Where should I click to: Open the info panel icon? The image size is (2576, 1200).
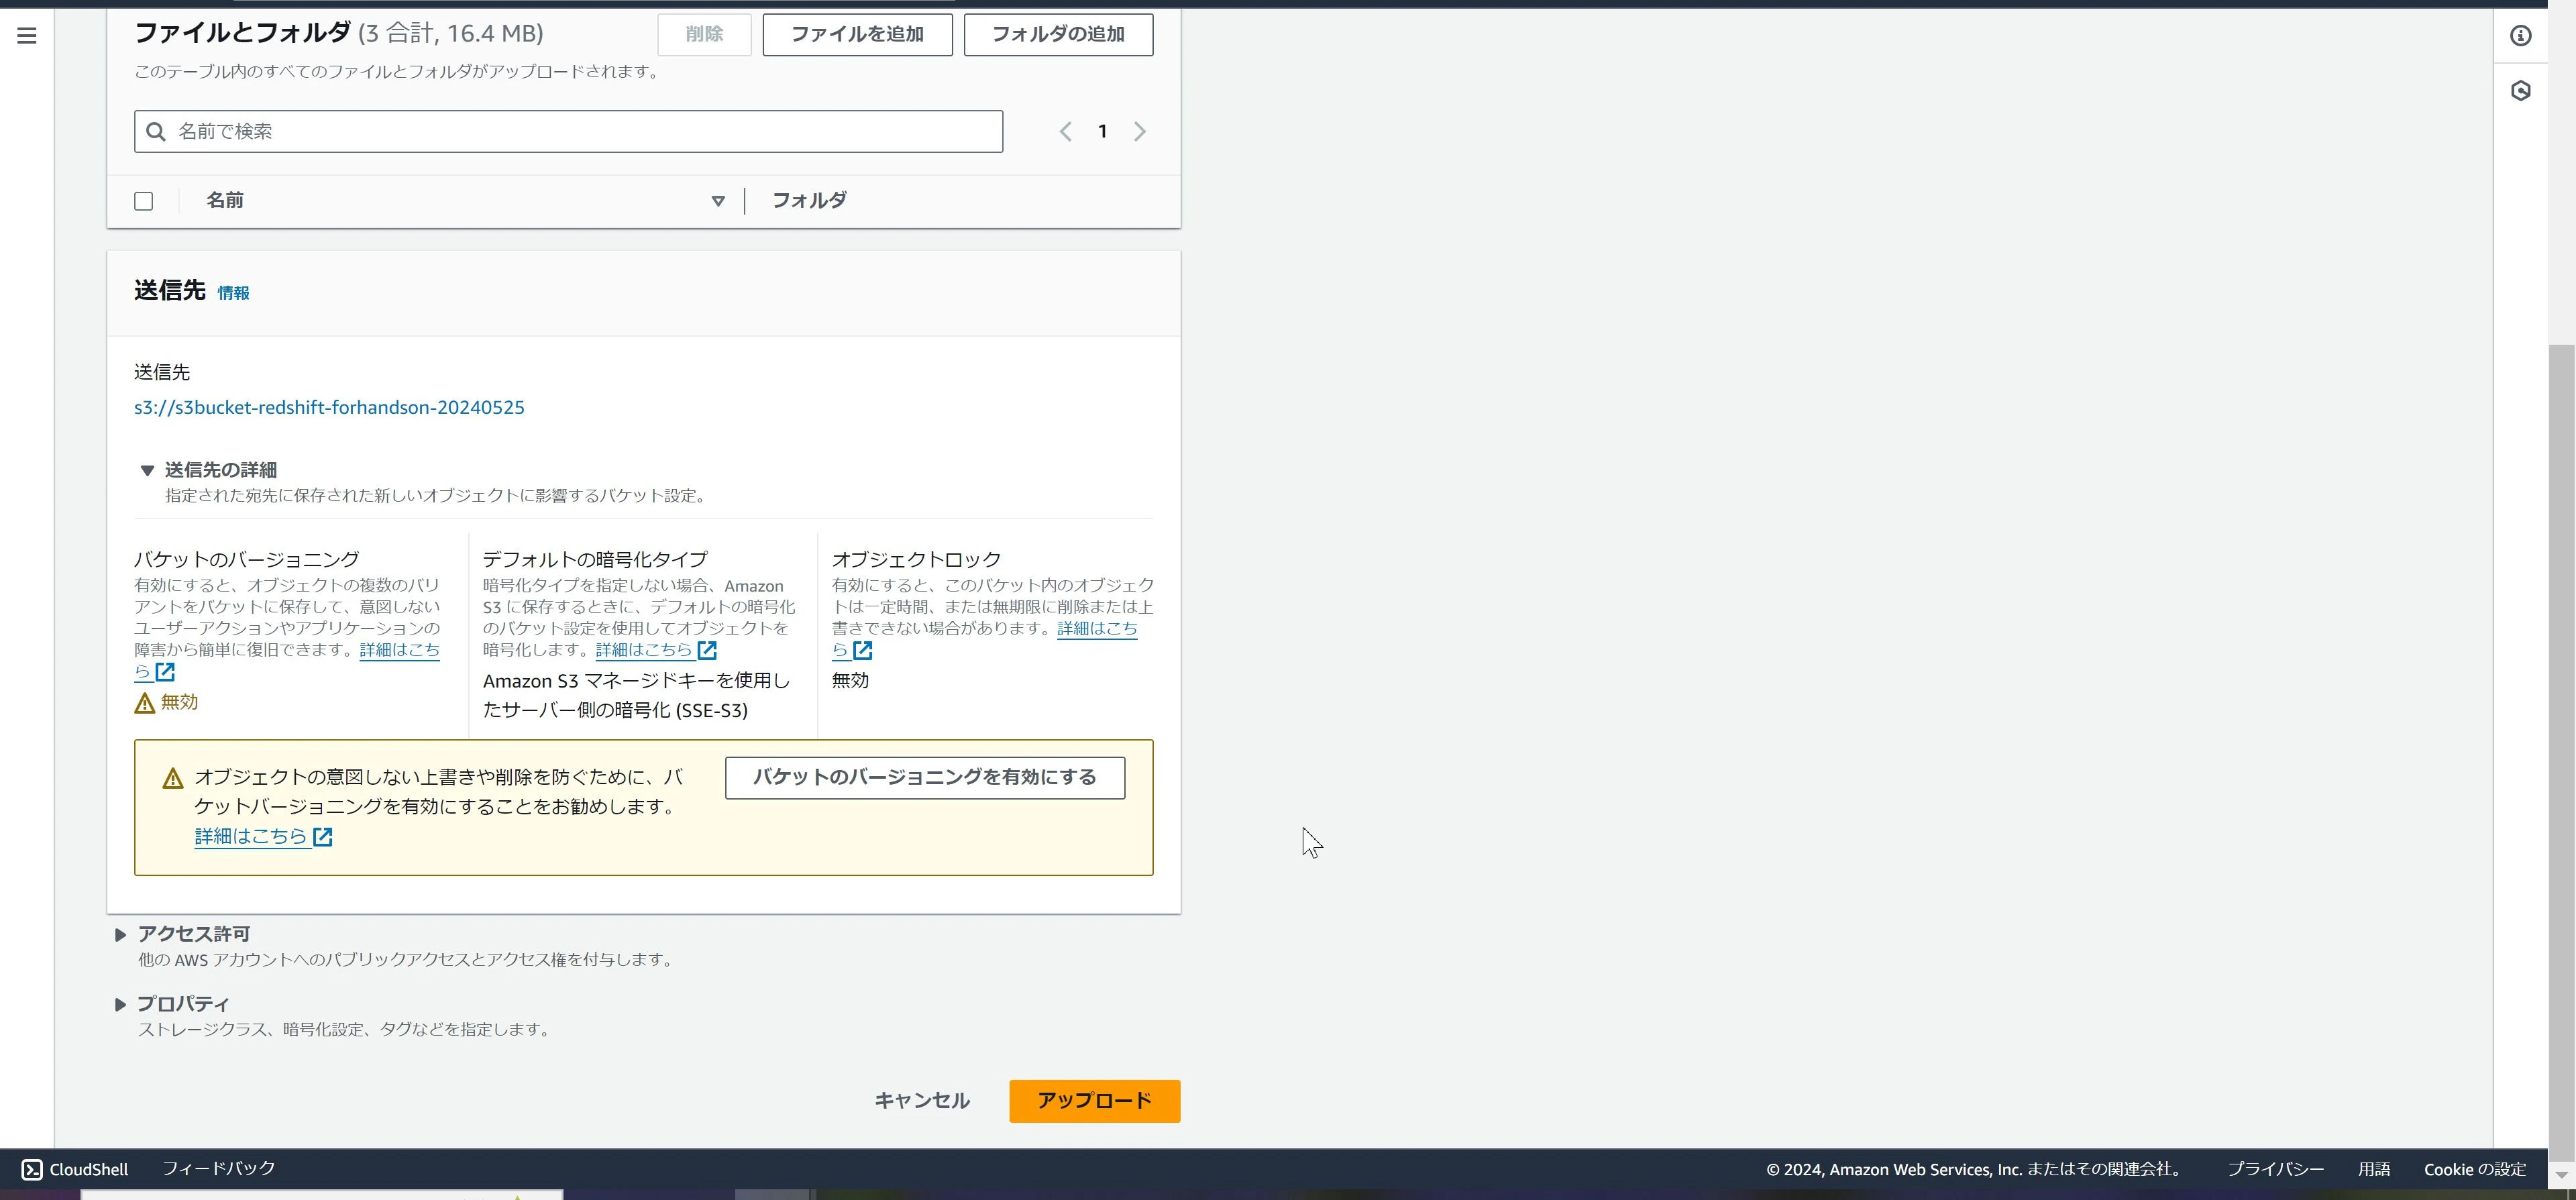2520,36
